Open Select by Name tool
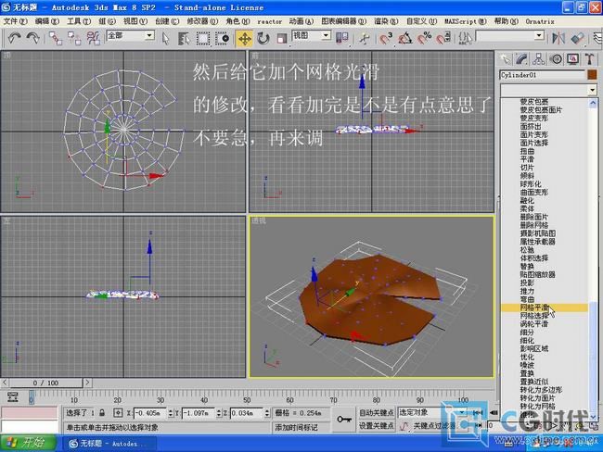Screen dimensions: 603x452 tap(185, 38)
